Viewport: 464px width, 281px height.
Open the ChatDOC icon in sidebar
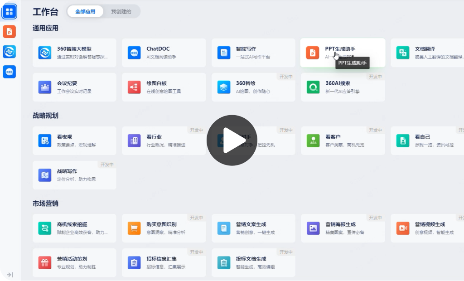point(10,72)
